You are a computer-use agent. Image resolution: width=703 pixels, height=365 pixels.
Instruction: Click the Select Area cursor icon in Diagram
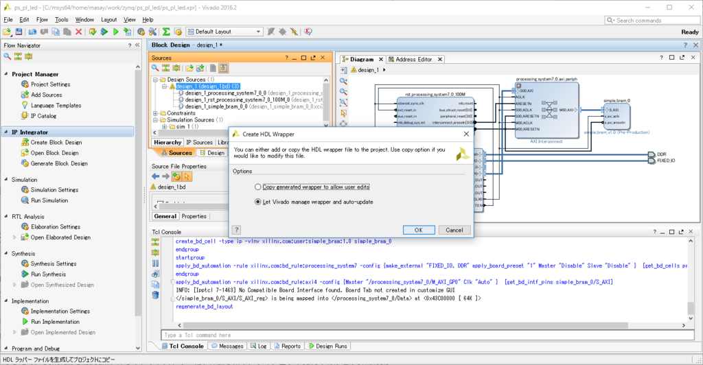[343, 113]
